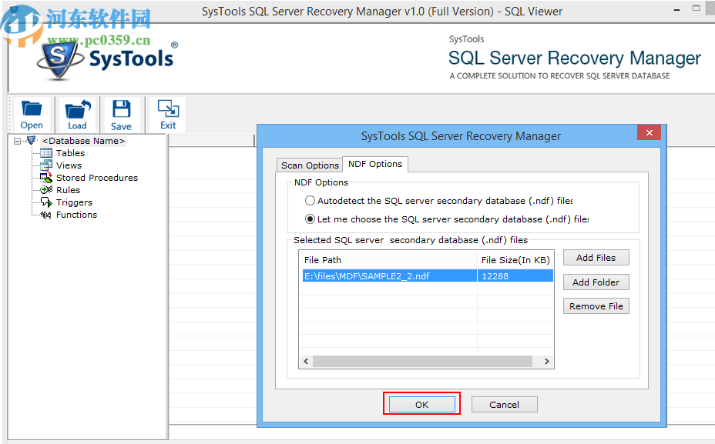Viewport: 715px width, 444px height.
Task: Open an MDF file using the Open icon
Action: 31,114
